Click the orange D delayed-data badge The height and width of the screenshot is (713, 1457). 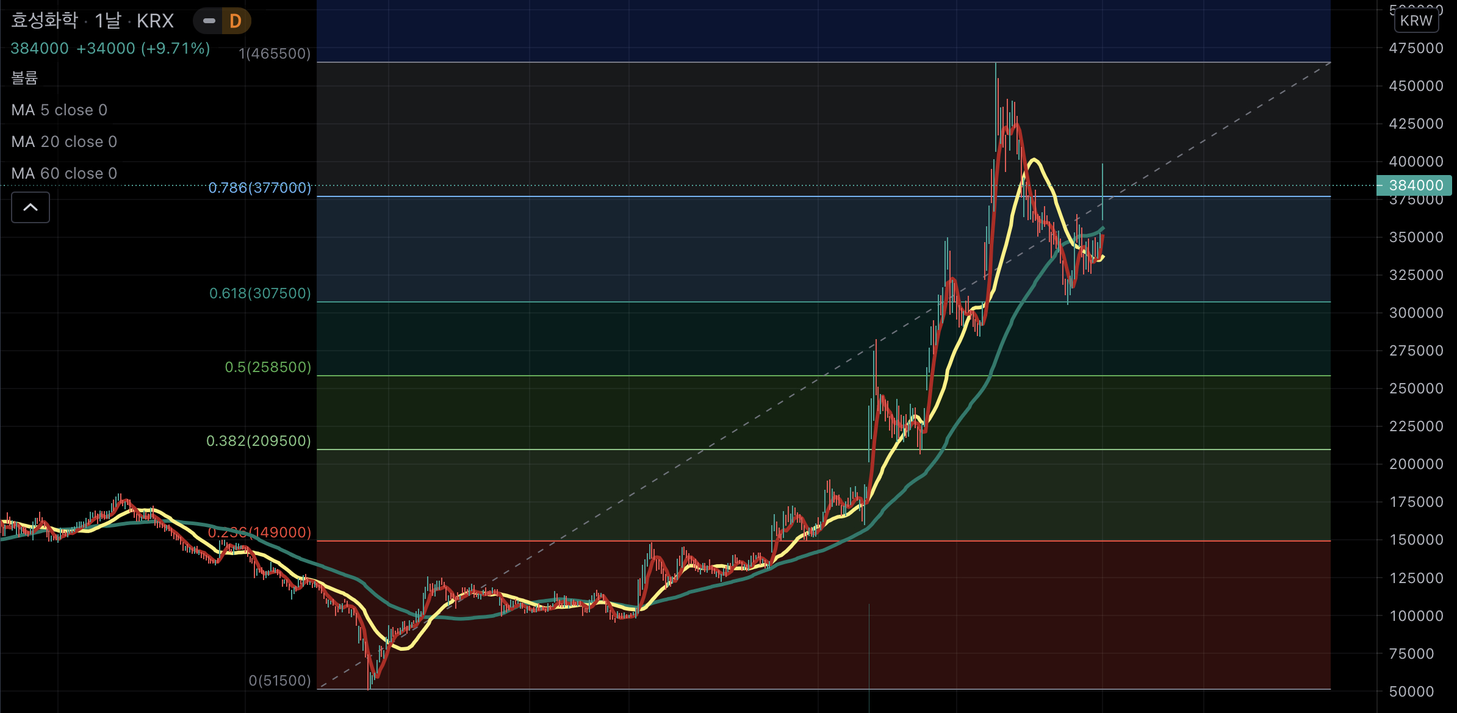point(236,21)
